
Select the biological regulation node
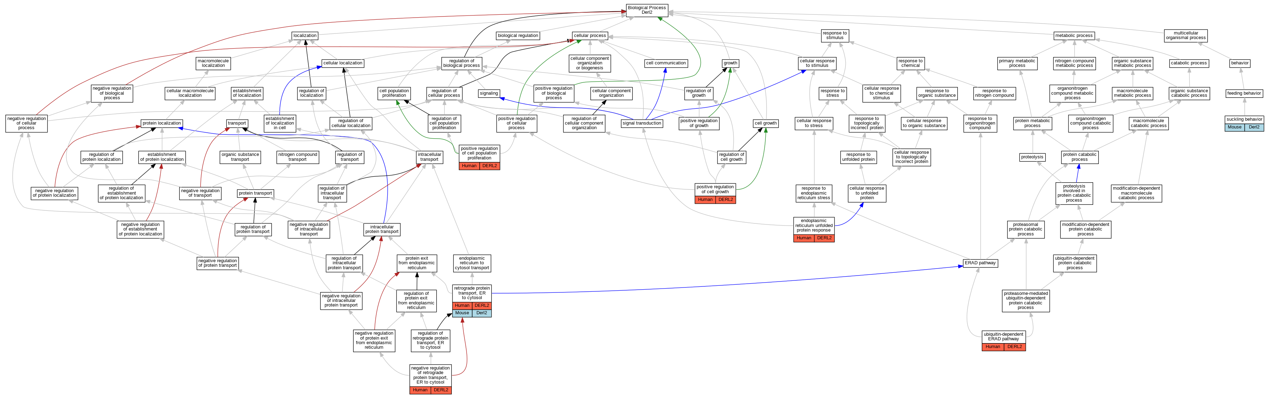pos(518,36)
